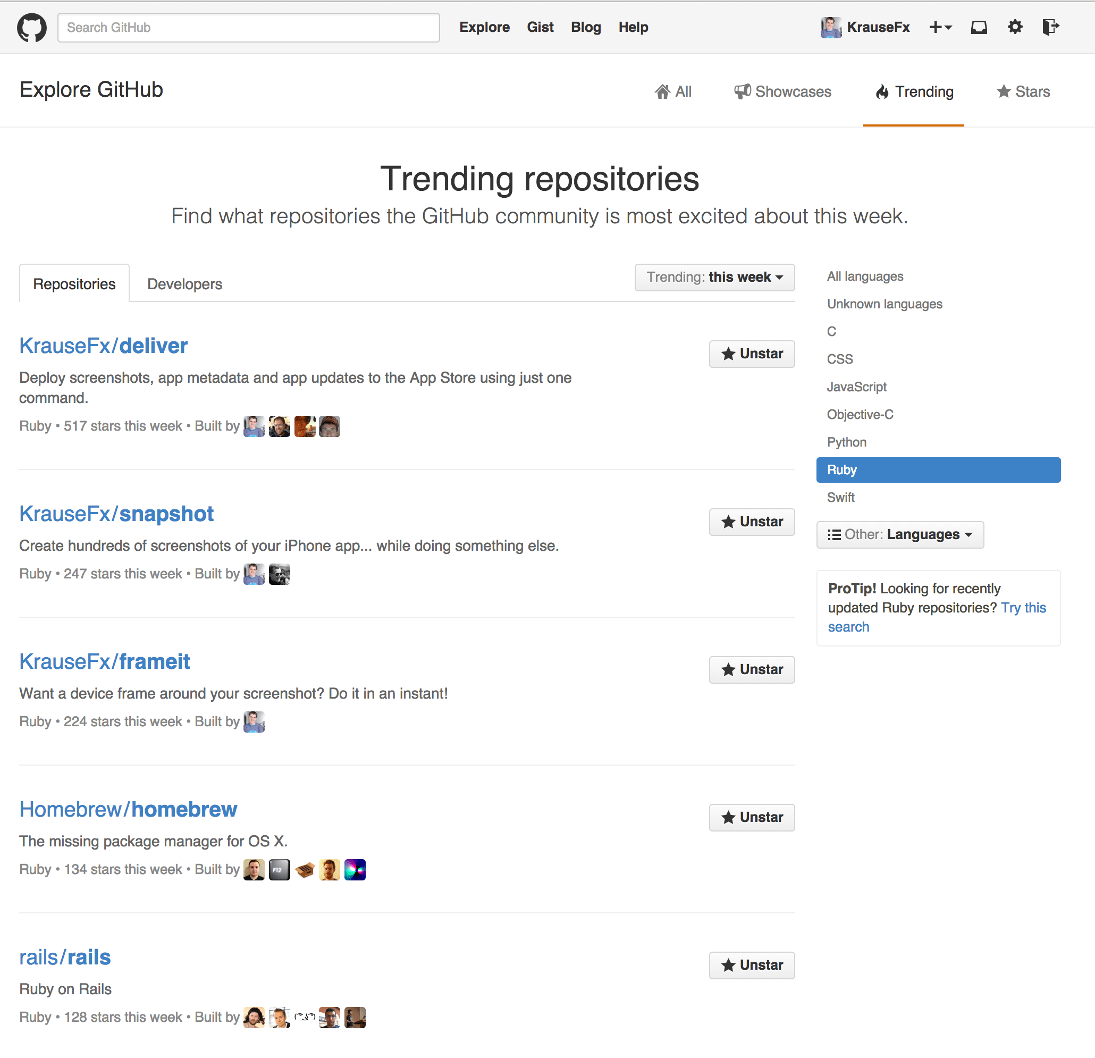Image resolution: width=1095 pixels, height=1058 pixels.
Task: Click first contributor avatar on rails
Action: 254,1018
